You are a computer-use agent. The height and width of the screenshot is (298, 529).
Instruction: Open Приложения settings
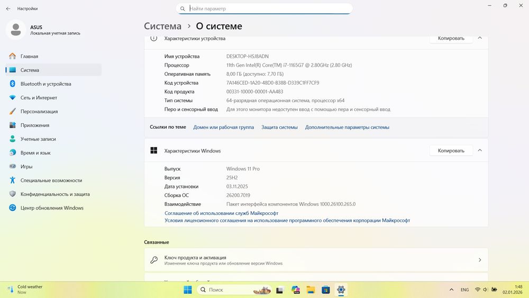(53, 125)
